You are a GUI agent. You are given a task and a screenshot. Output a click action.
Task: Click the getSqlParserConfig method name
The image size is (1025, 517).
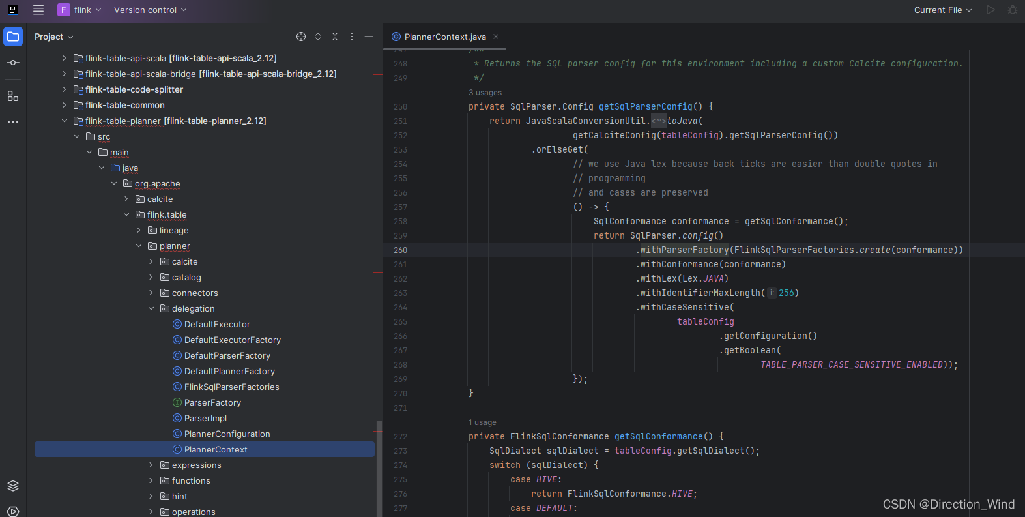(646, 106)
